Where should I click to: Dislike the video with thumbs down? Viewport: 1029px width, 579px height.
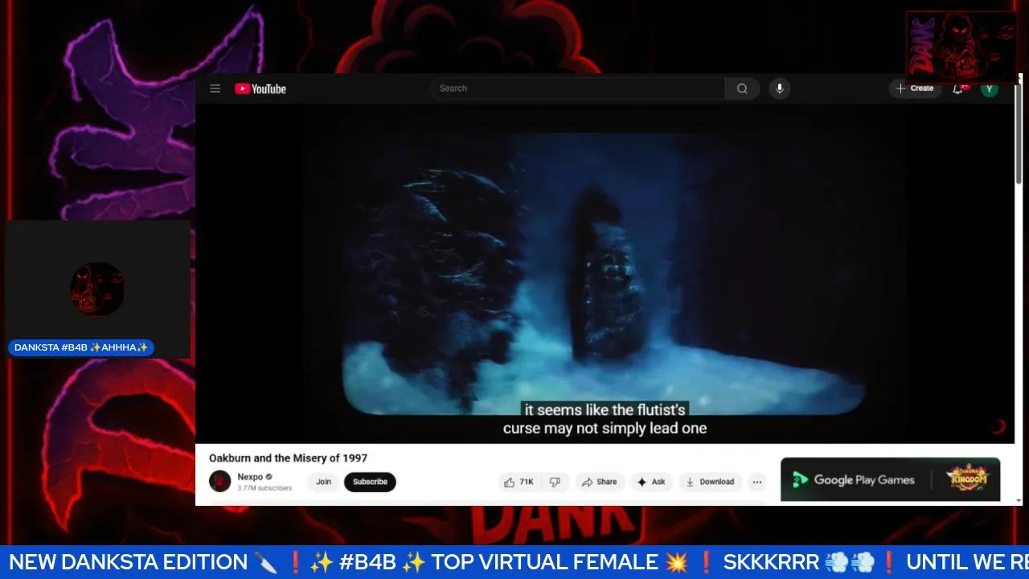(555, 482)
